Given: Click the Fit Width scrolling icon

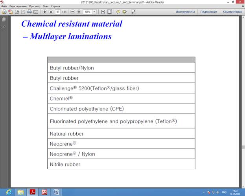Looking at the screenshot, I should tap(103, 12).
